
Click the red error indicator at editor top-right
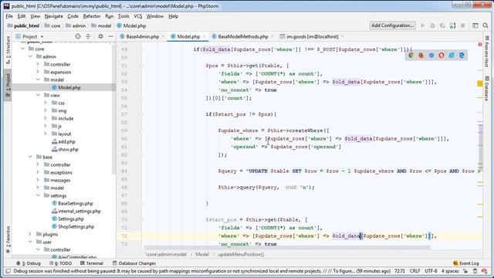[480, 45]
